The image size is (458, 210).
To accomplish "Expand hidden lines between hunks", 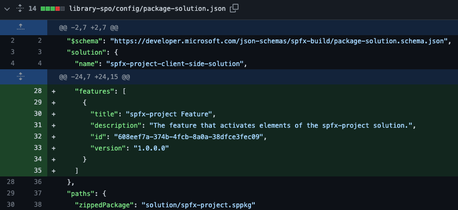I will coord(20,77).
